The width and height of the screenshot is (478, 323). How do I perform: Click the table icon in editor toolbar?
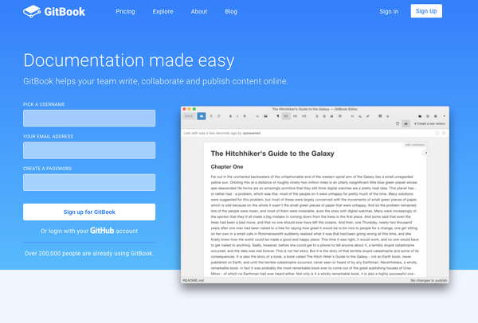click(380, 116)
